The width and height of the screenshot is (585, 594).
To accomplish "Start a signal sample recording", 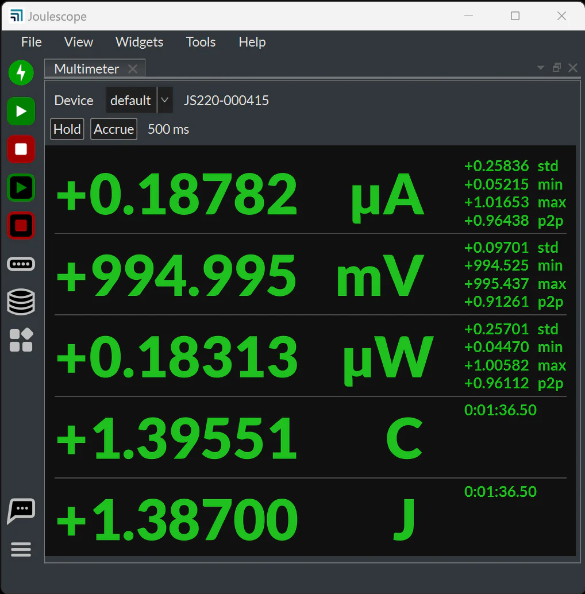I will click(21, 188).
